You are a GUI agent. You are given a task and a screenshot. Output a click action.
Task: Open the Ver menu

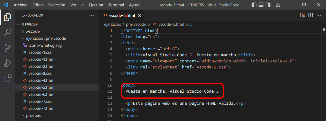(x=73, y=5)
